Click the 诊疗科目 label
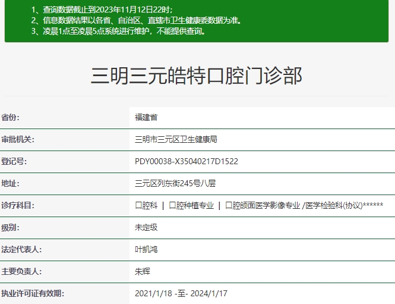Viewport: 395px width, 304px height. coord(18,205)
